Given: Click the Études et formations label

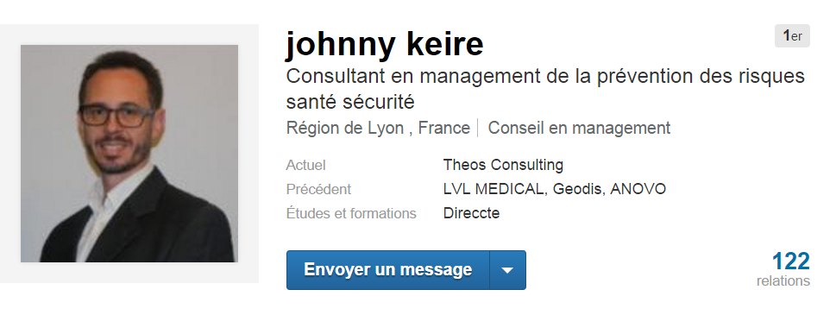Looking at the screenshot, I should tap(351, 213).
